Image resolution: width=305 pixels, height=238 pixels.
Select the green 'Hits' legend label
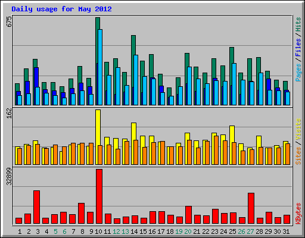coord(298,24)
